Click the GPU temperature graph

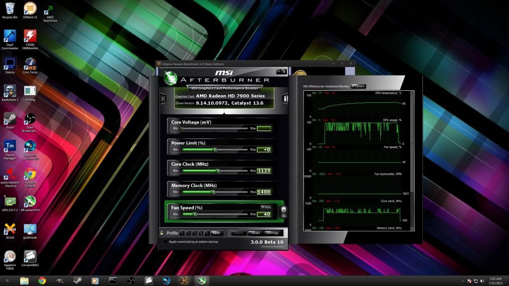[x=356, y=105]
